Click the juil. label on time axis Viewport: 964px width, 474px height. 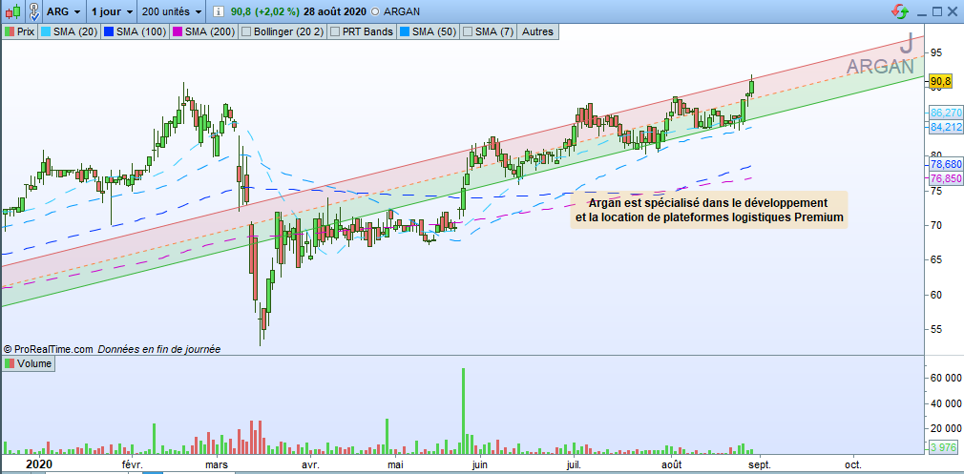(573, 464)
